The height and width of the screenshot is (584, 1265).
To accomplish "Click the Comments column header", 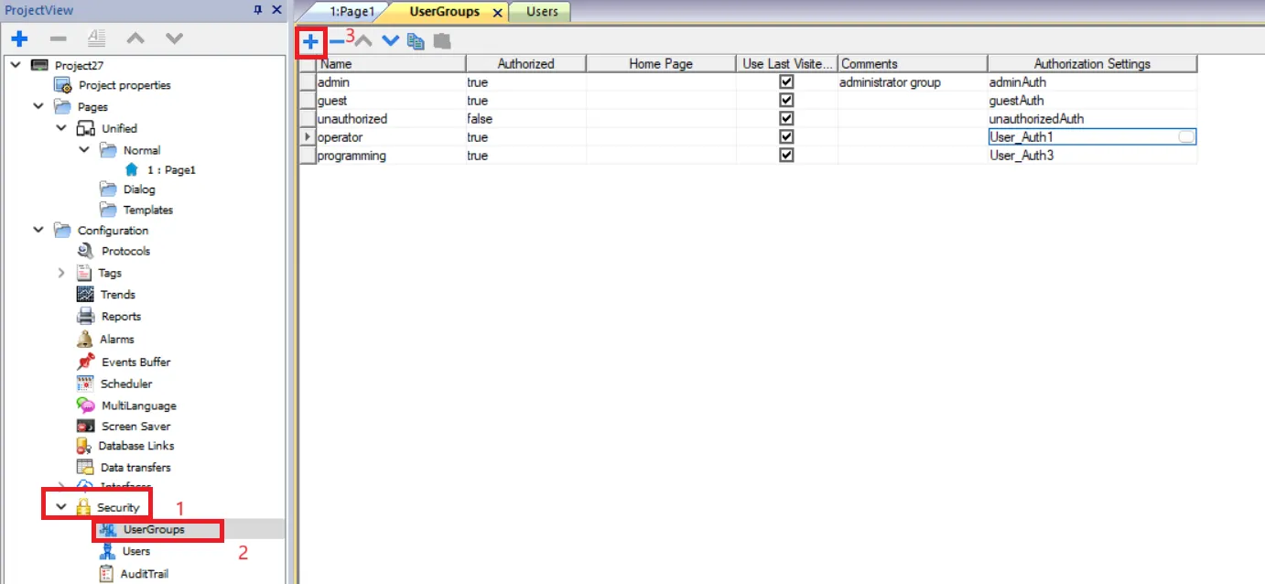I will (913, 64).
